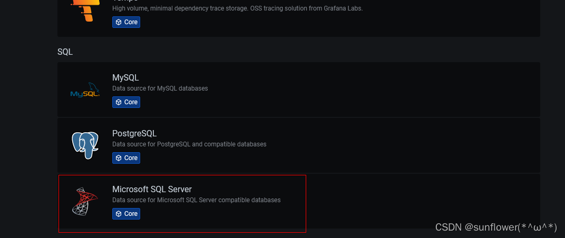Screen dimensions: 565x238
Task: Click the Tempo logo icon
Action: tap(85, 10)
